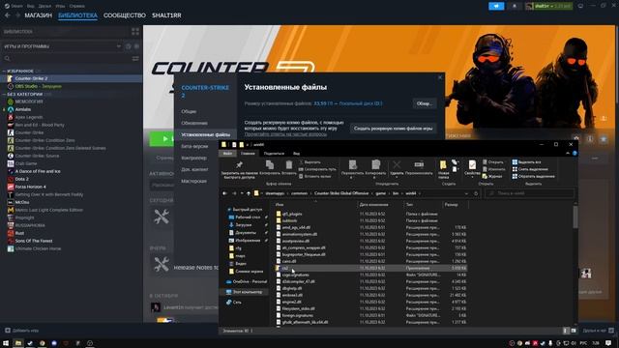The image size is (619, 348).
Task: Open Поделиться tab in Explorer ribbon
Action: [x=274, y=153]
